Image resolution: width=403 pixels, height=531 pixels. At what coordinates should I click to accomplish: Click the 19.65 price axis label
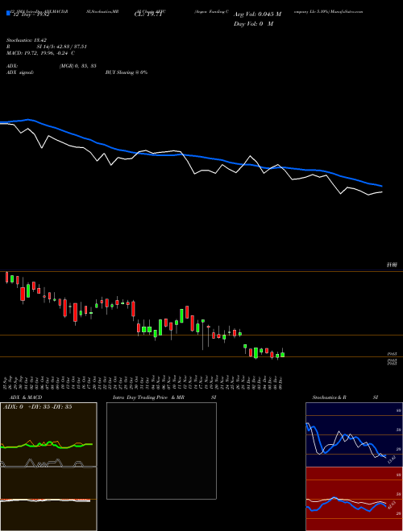pyautogui.click(x=393, y=353)
